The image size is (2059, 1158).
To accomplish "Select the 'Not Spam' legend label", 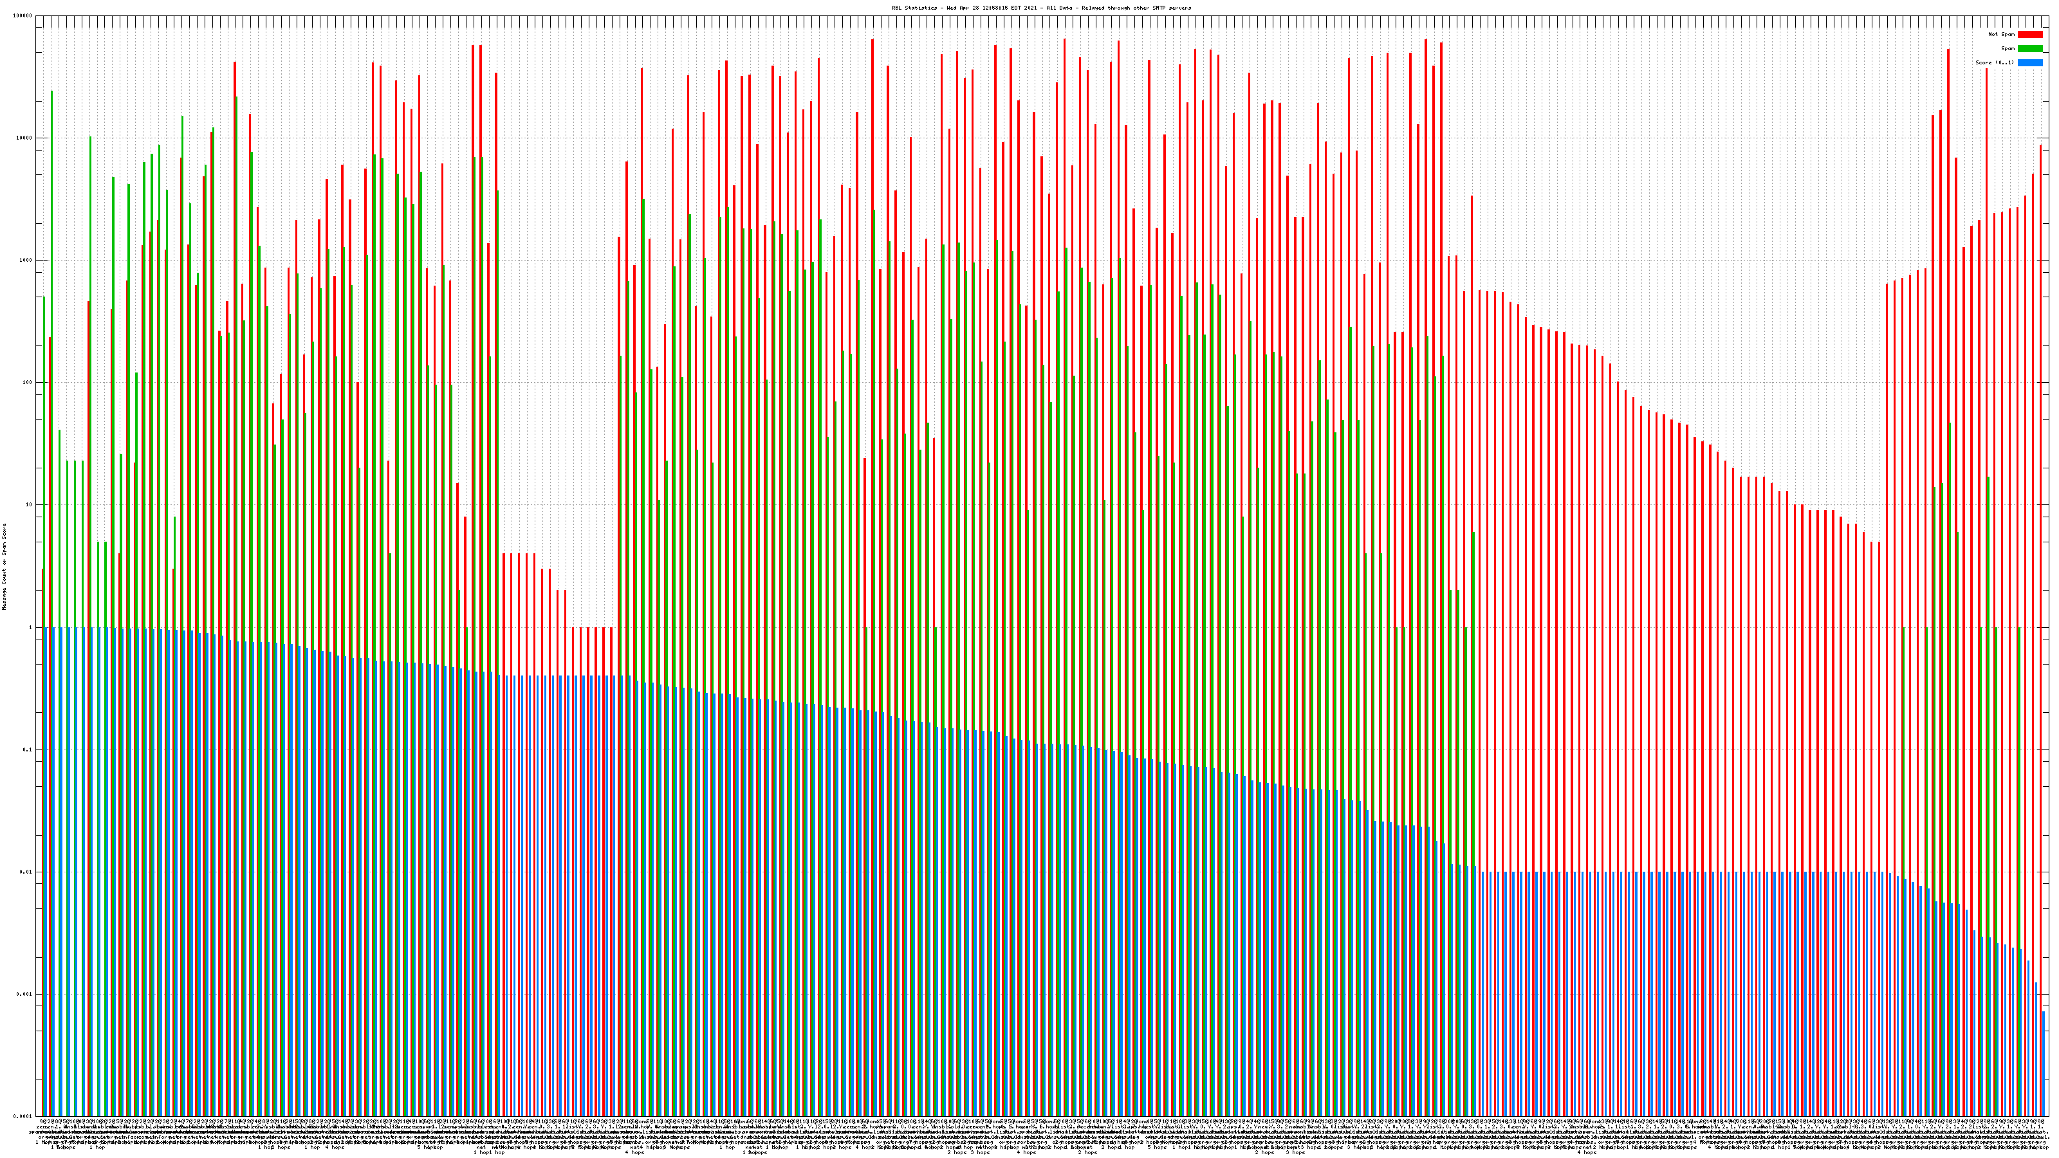I will pos(2002,34).
